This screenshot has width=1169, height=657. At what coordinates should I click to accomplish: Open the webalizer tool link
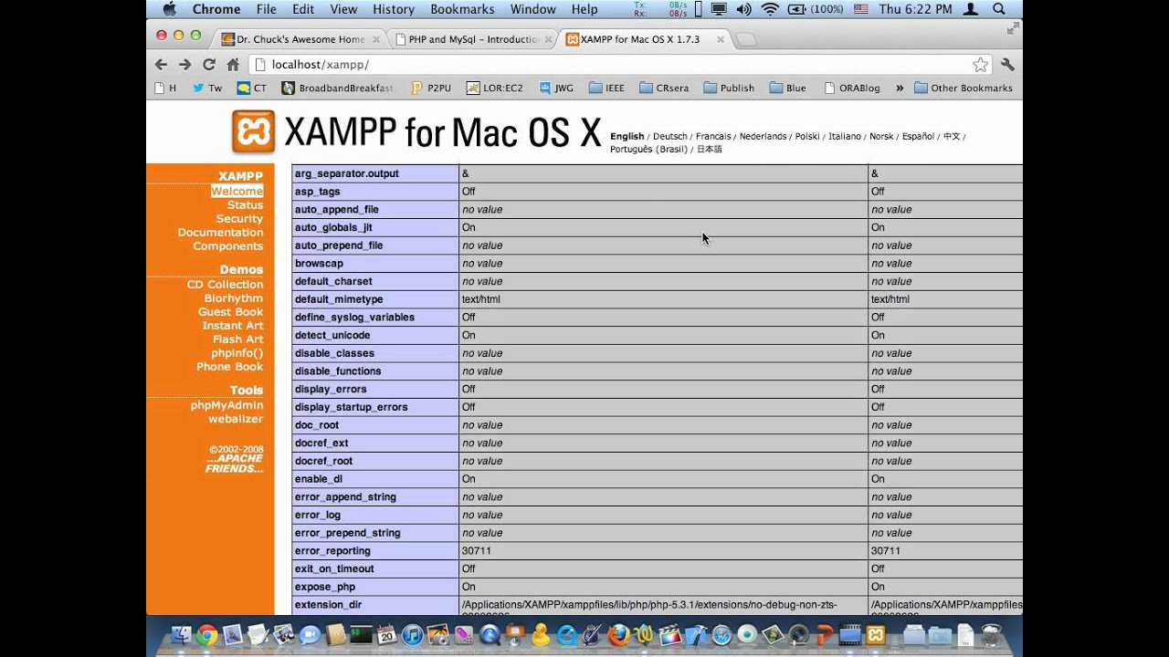(236, 419)
